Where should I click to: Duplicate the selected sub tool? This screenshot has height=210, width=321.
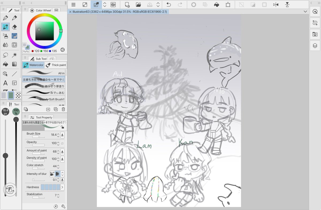click(x=56, y=109)
